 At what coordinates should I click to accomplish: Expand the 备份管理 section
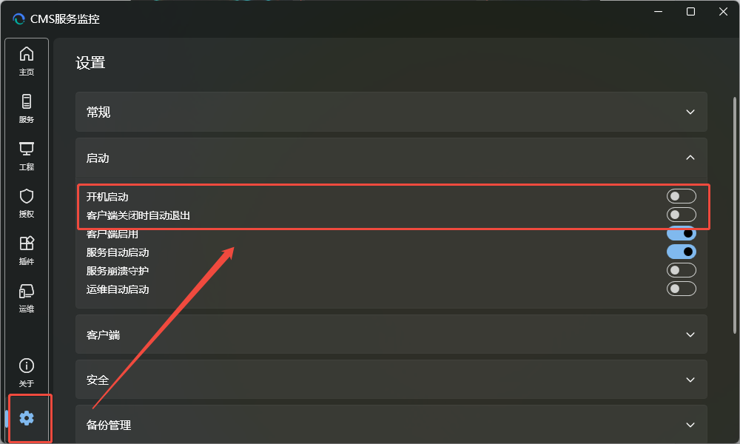[x=690, y=425]
